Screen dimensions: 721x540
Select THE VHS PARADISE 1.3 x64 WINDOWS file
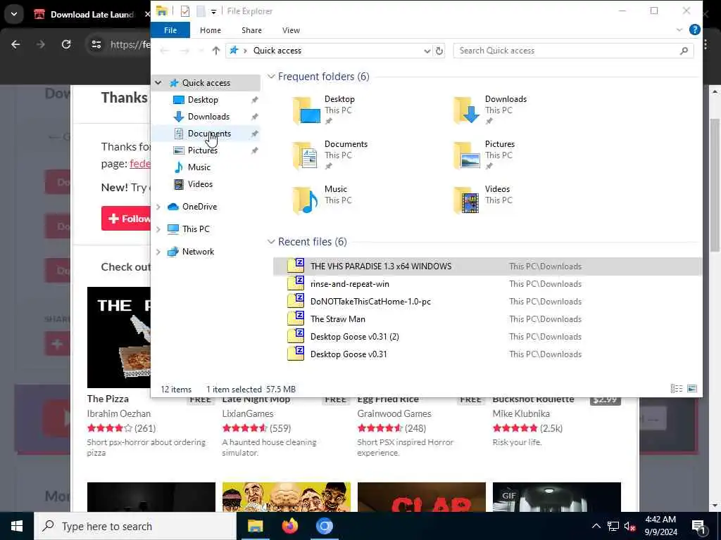pos(487,266)
